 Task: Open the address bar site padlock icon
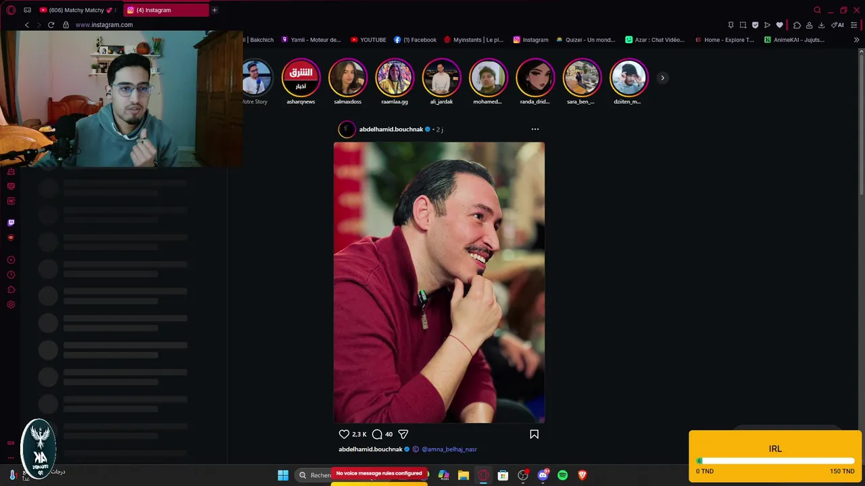pos(66,25)
